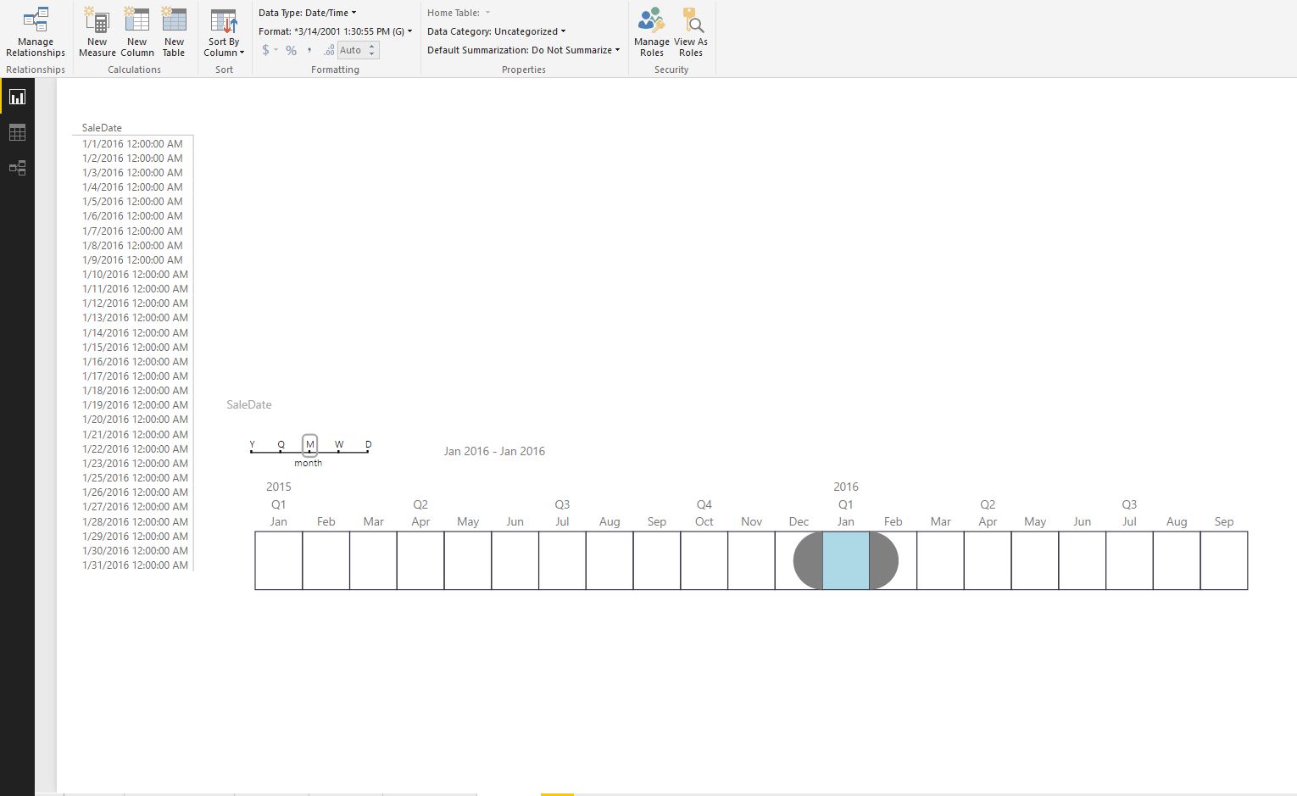
Task: Select the Nov 2015 cell in the timeline
Action: (751, 560)
